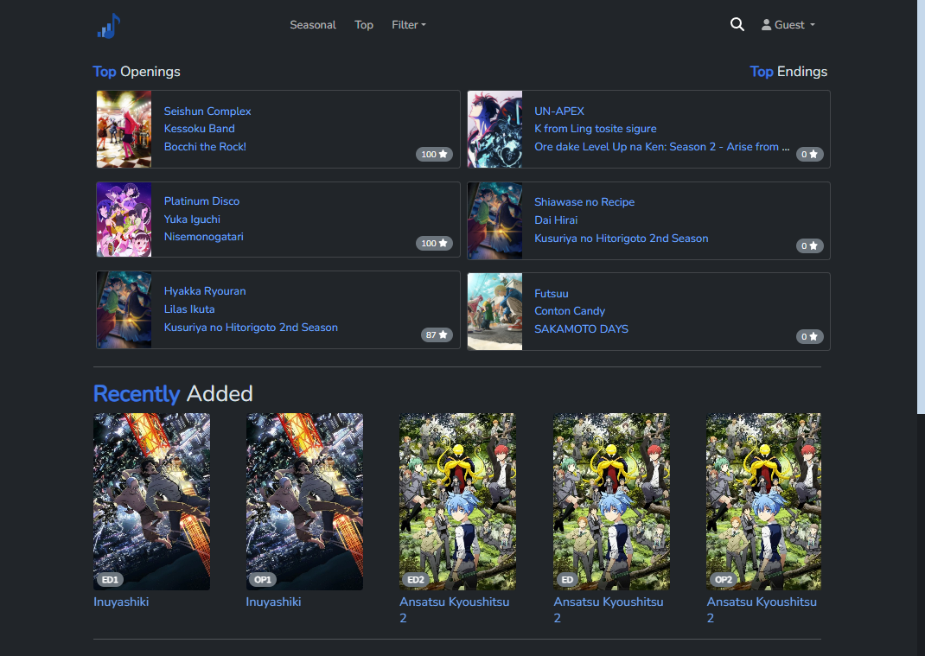Click the Guest user avatar icon
The height and width of the screenshot is (656, 925).
click(766, 25)
